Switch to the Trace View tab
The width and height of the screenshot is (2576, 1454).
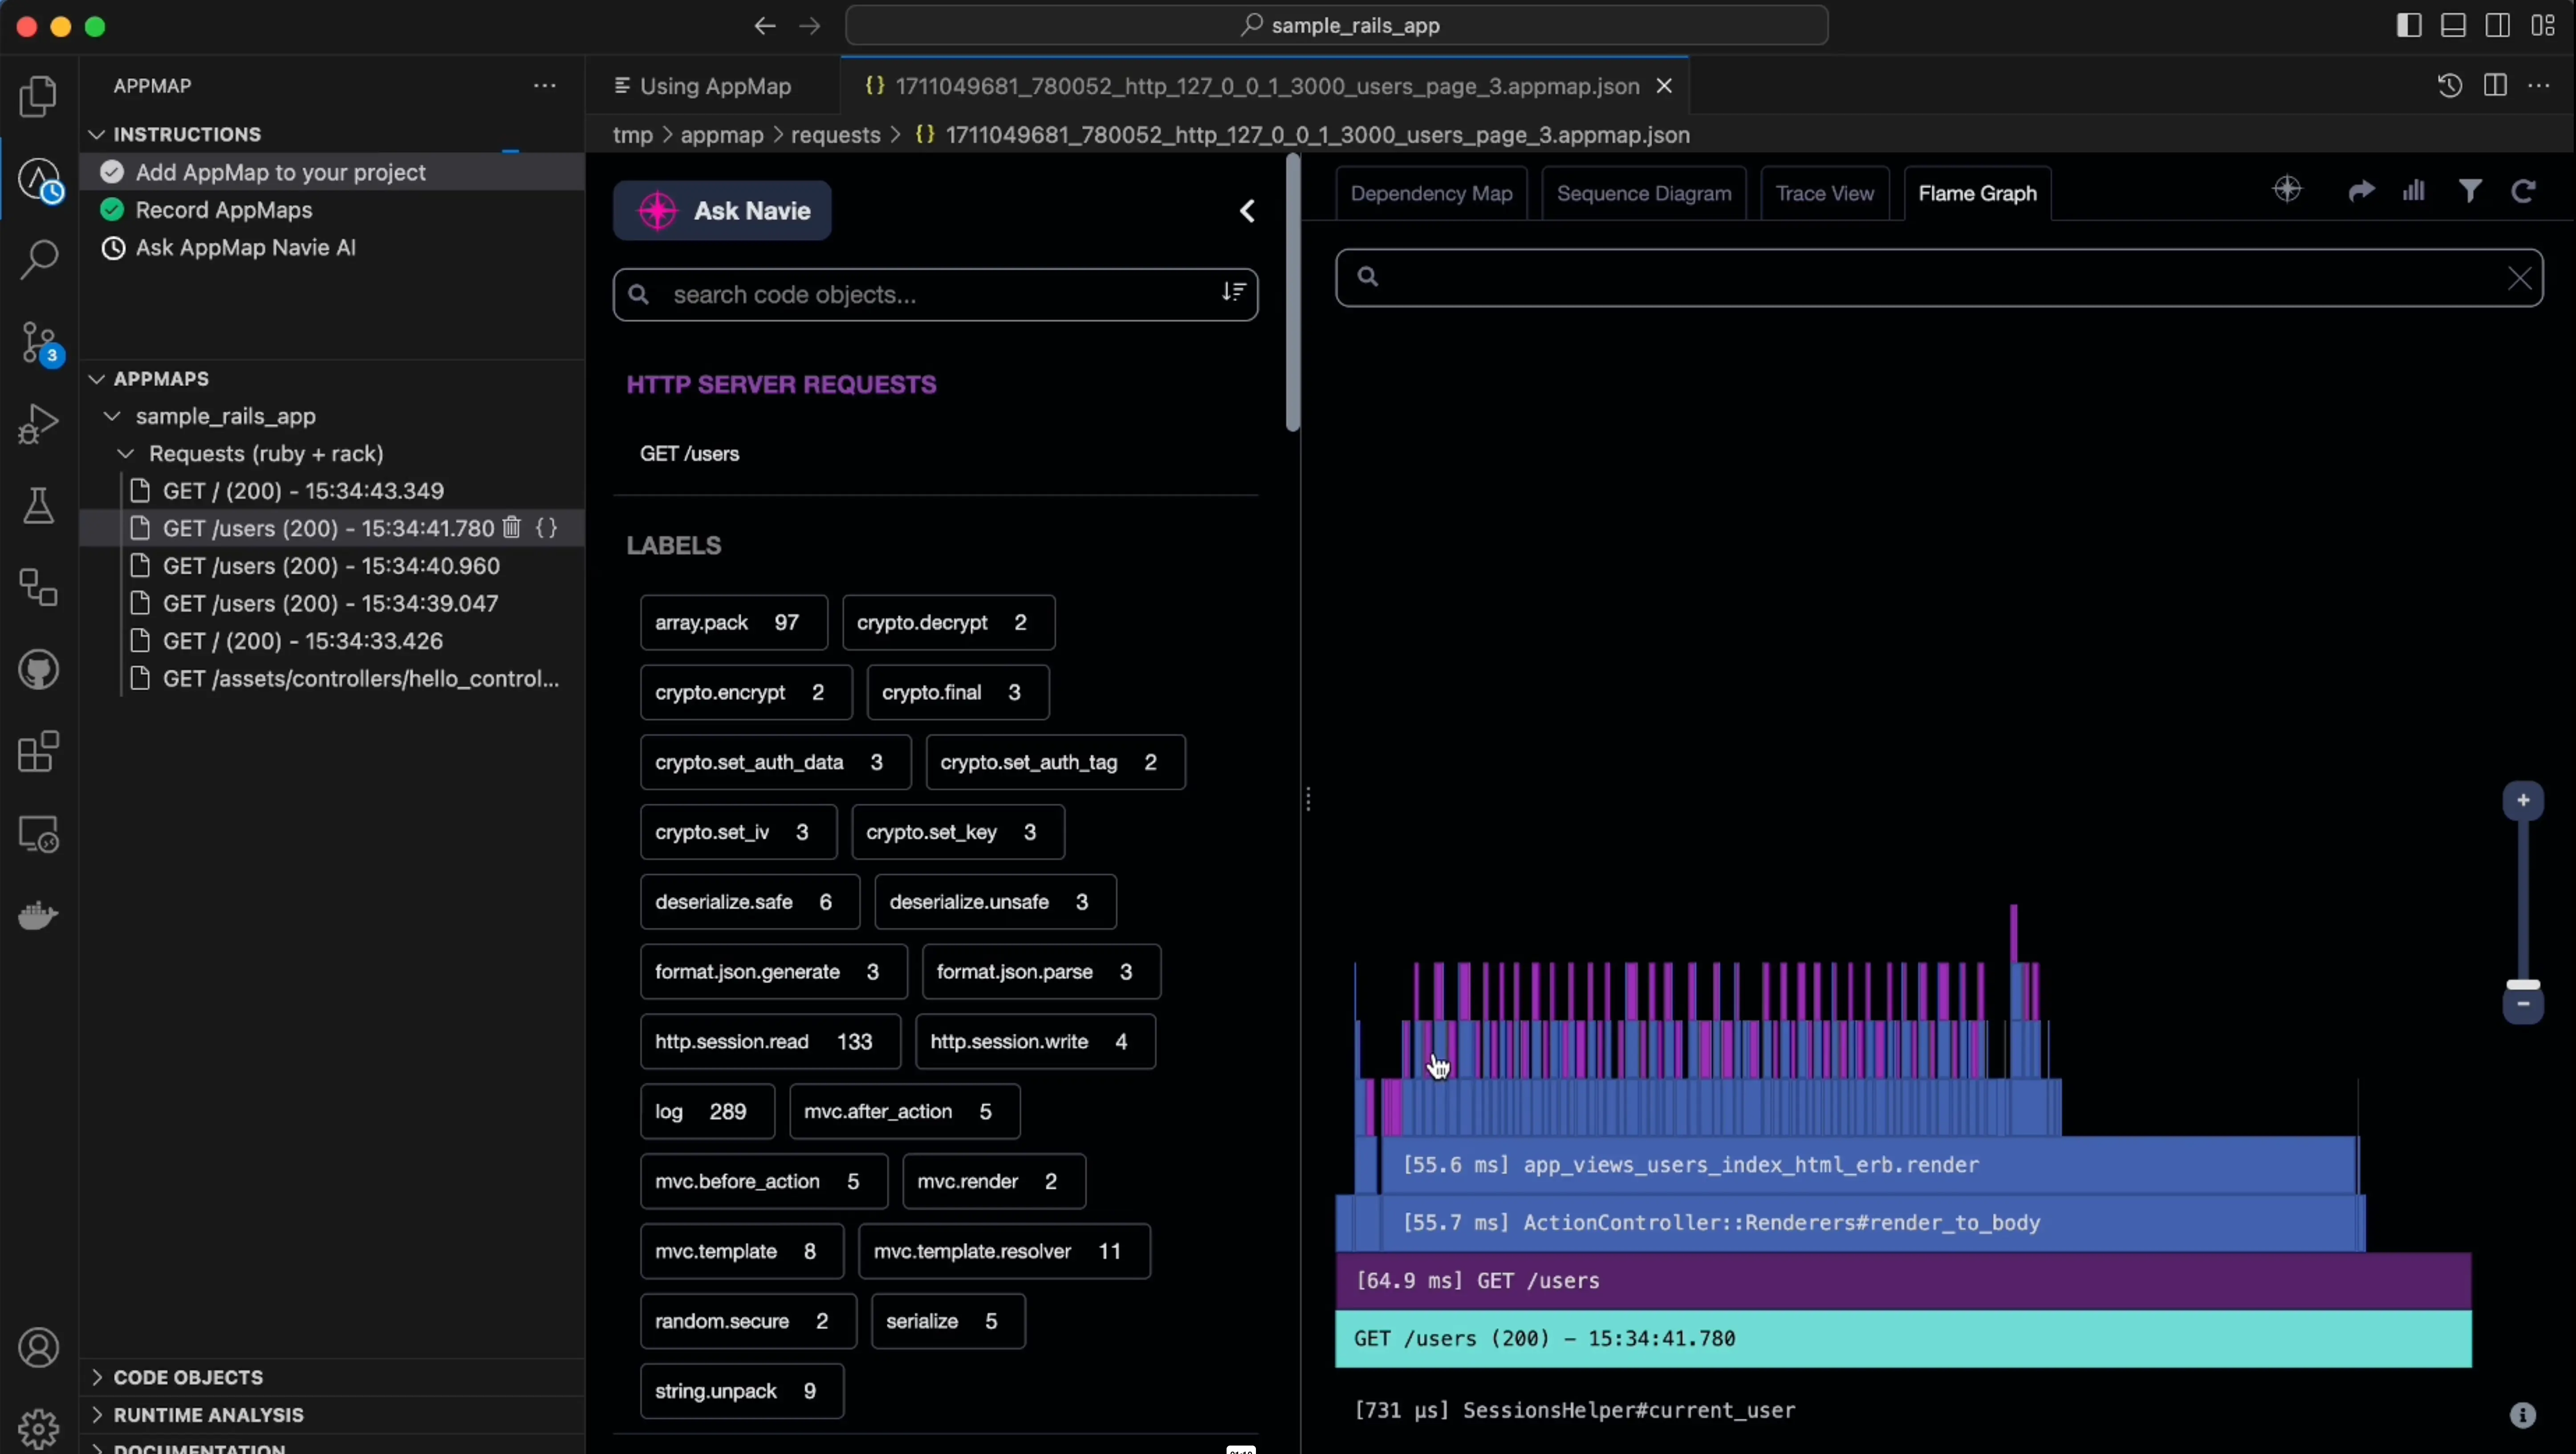pos(1824,193)
